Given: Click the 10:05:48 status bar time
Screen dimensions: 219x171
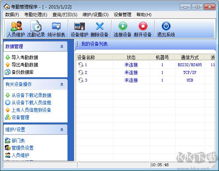Looking at the screenshot, I should click(x=160, y=165).
